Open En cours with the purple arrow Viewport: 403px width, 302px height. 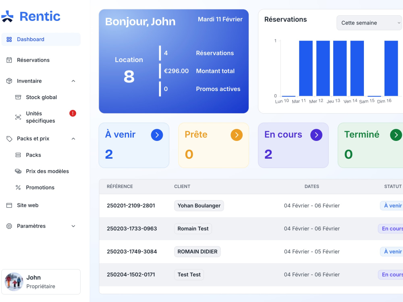[x=316, y=135]
